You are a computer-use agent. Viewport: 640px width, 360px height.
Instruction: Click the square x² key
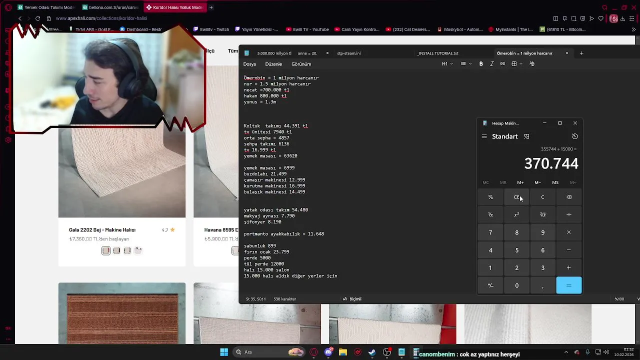tap(516, 214)
